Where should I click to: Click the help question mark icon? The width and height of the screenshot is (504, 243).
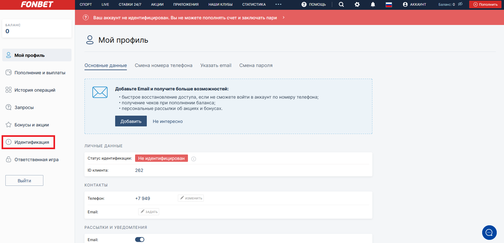pos(304,4)
